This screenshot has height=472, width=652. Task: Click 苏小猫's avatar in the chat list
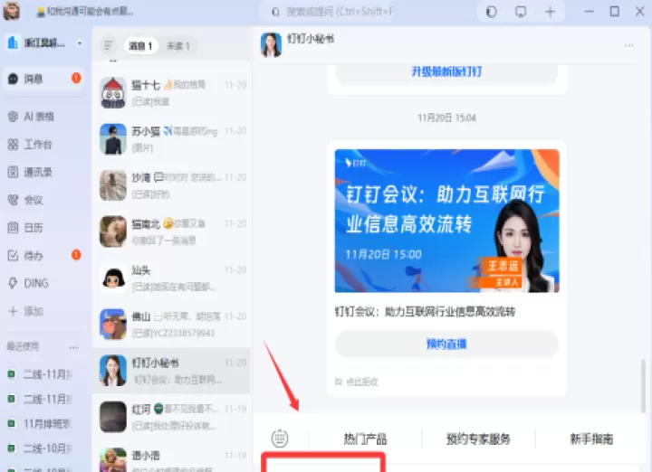(112, 138)
